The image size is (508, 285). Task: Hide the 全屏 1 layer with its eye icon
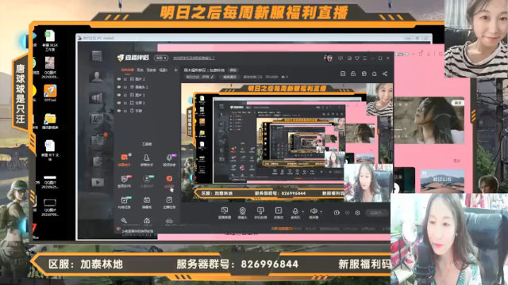119,103
